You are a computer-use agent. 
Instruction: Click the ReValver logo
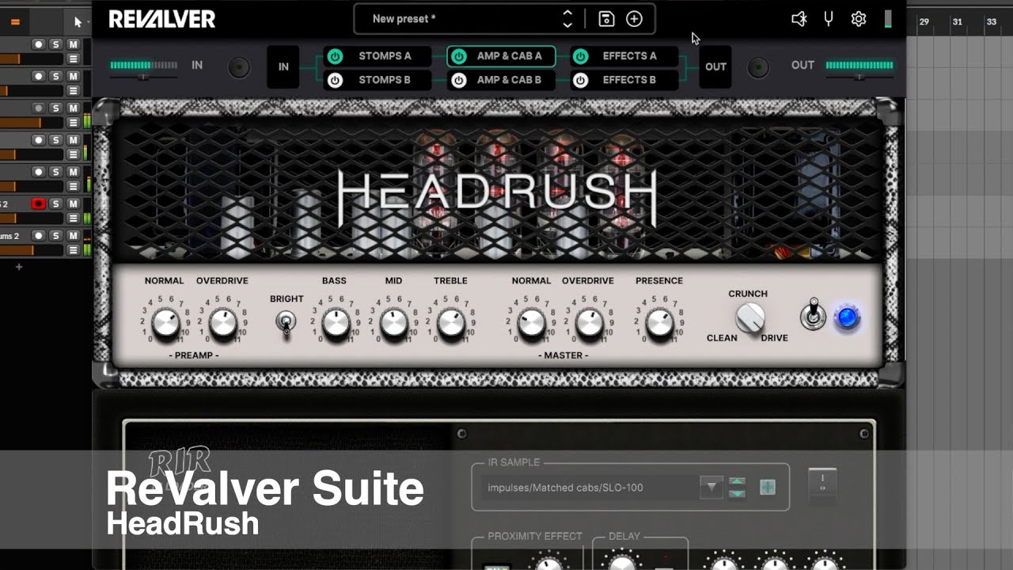click(x=162, y=19)
